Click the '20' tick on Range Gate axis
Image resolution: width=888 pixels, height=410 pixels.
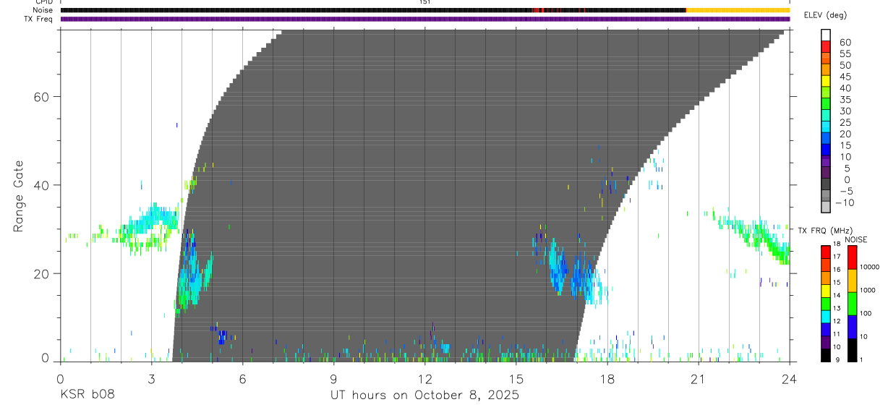click(42, 273)
